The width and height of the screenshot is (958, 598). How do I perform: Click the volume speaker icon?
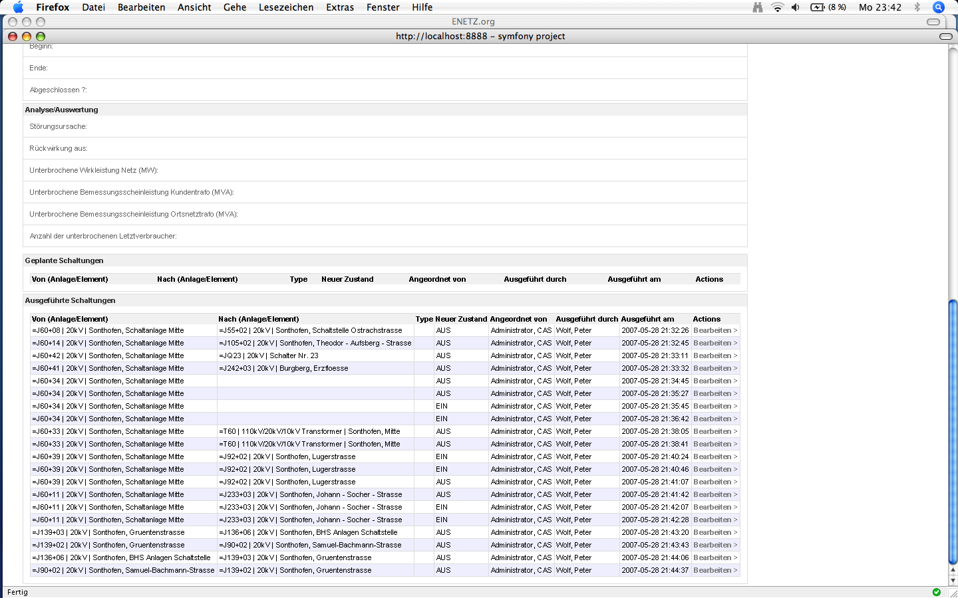[796, 7]
